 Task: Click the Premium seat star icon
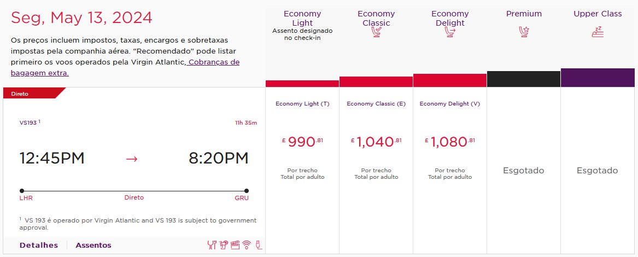[x=524, y=32]
